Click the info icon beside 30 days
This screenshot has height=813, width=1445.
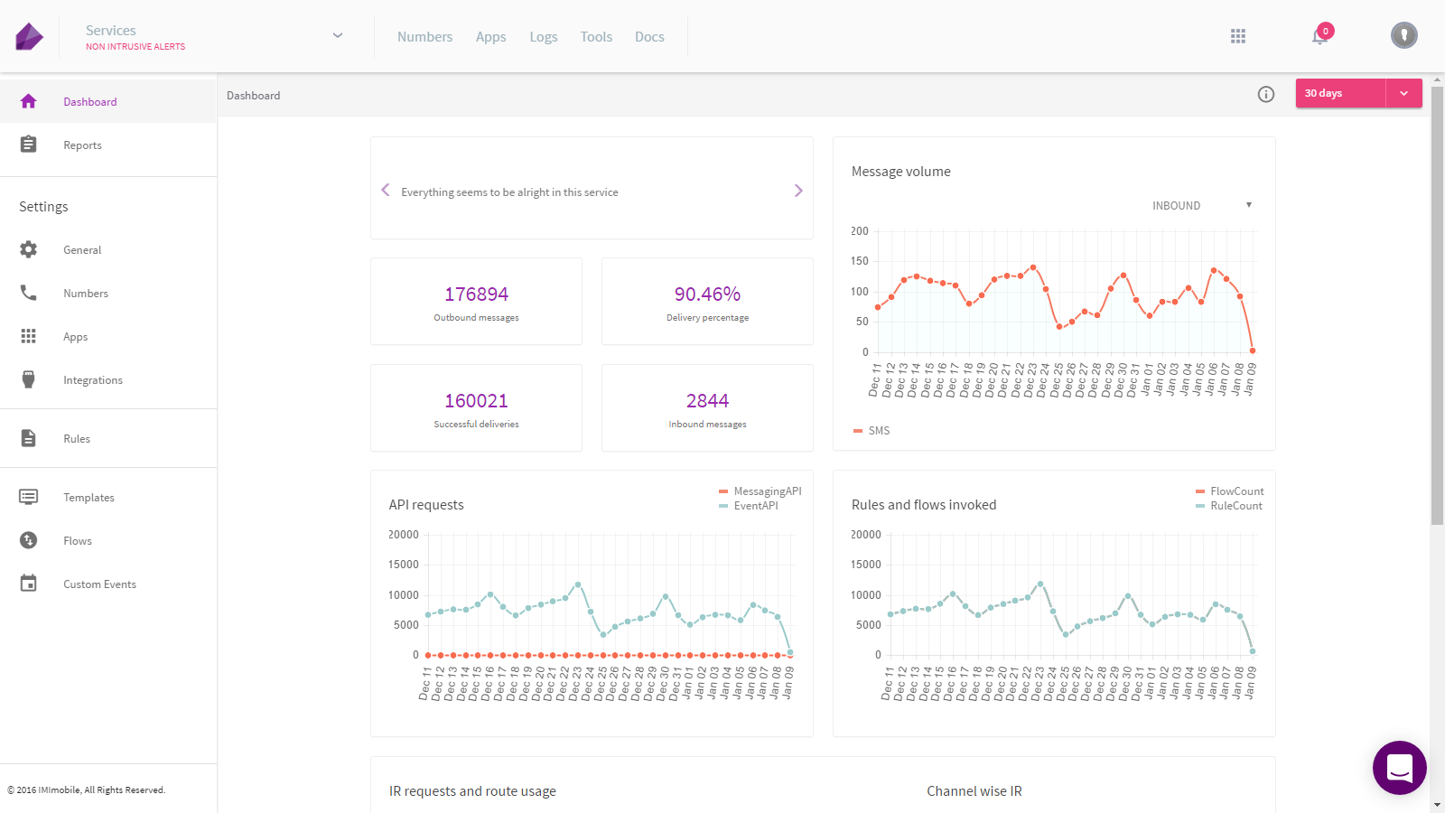click(1266, 94)
